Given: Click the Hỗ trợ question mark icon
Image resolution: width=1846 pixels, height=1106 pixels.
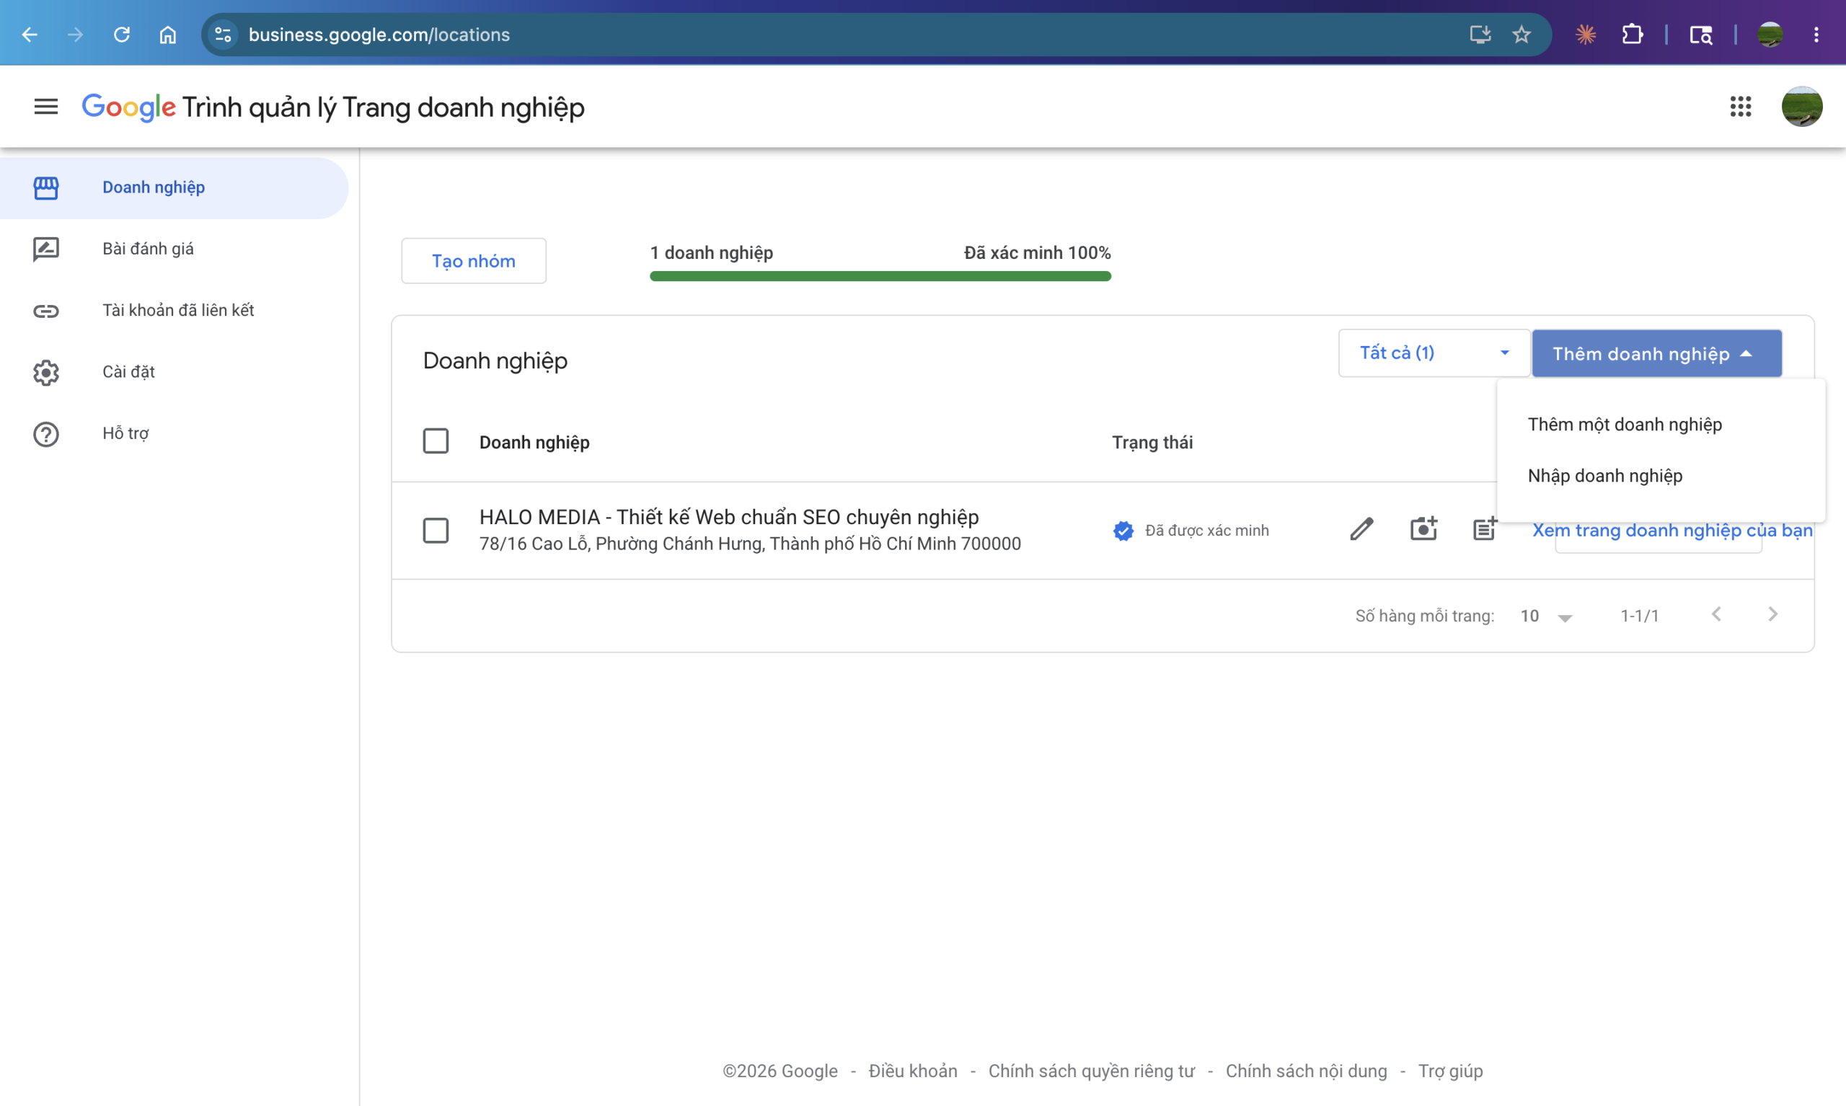Looking at the screenshot, I should coord(46,434).
